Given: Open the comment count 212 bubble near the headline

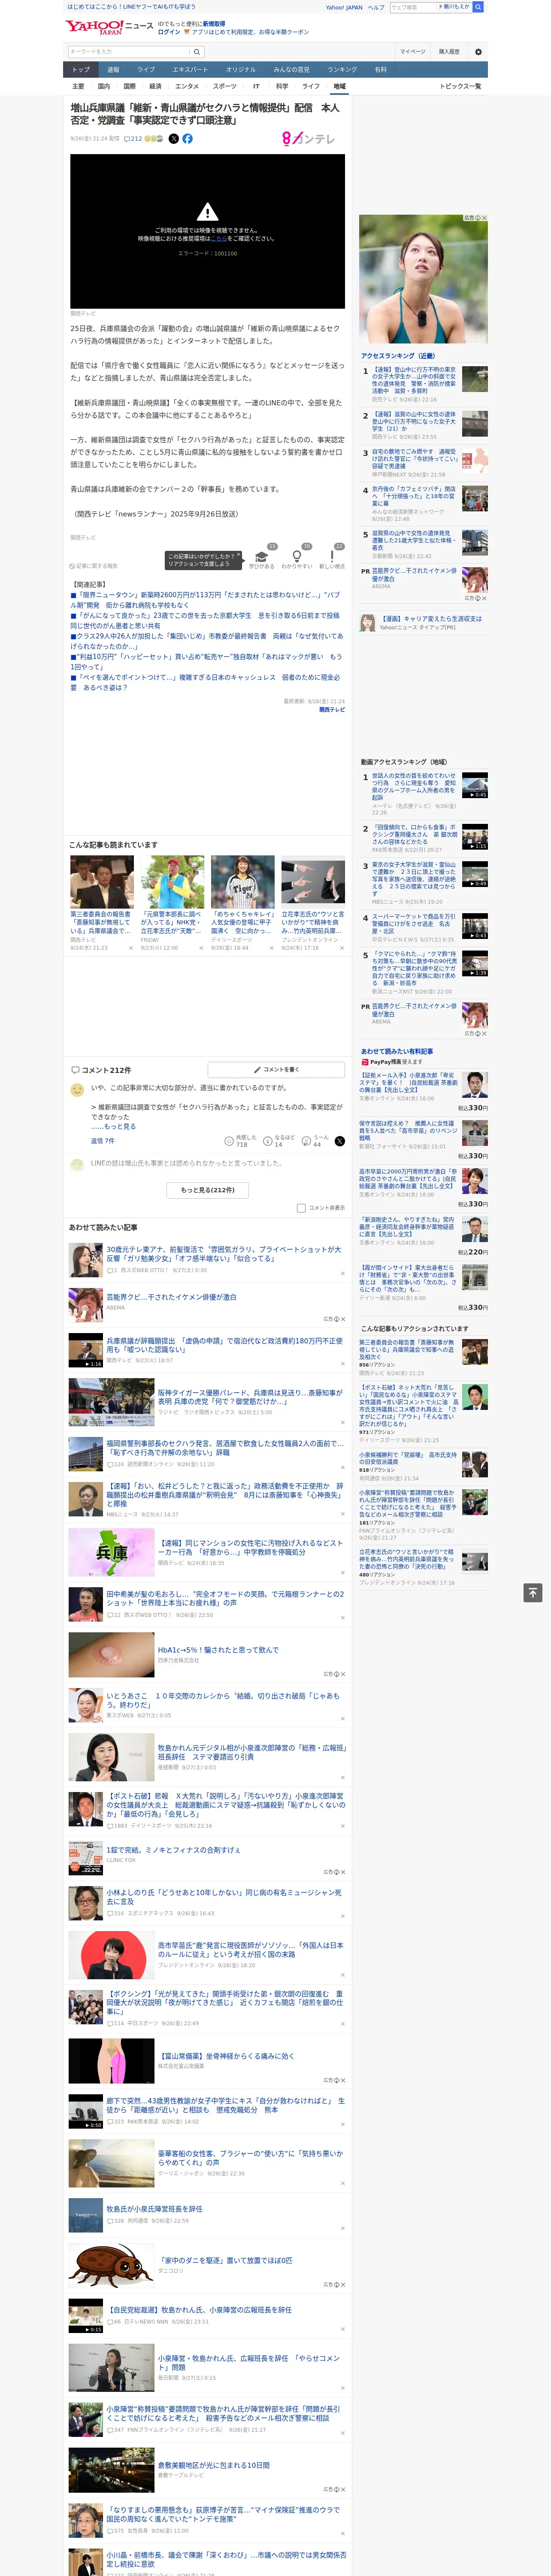Looking at the screenshot, I should 133,139.
